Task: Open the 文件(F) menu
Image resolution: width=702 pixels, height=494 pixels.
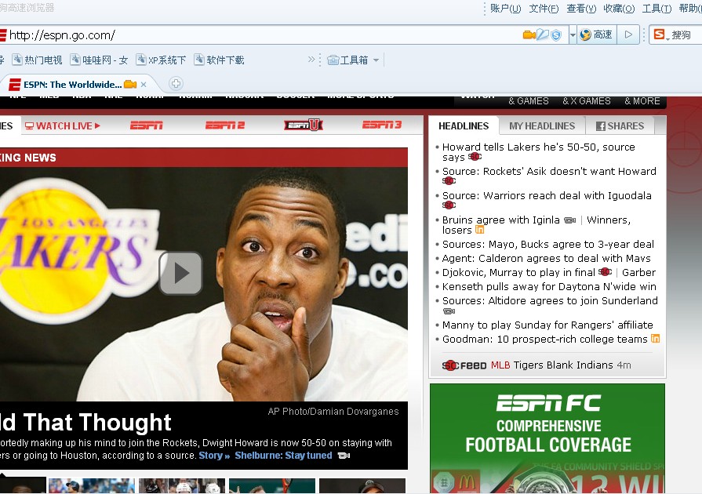Action: [544, 9]
